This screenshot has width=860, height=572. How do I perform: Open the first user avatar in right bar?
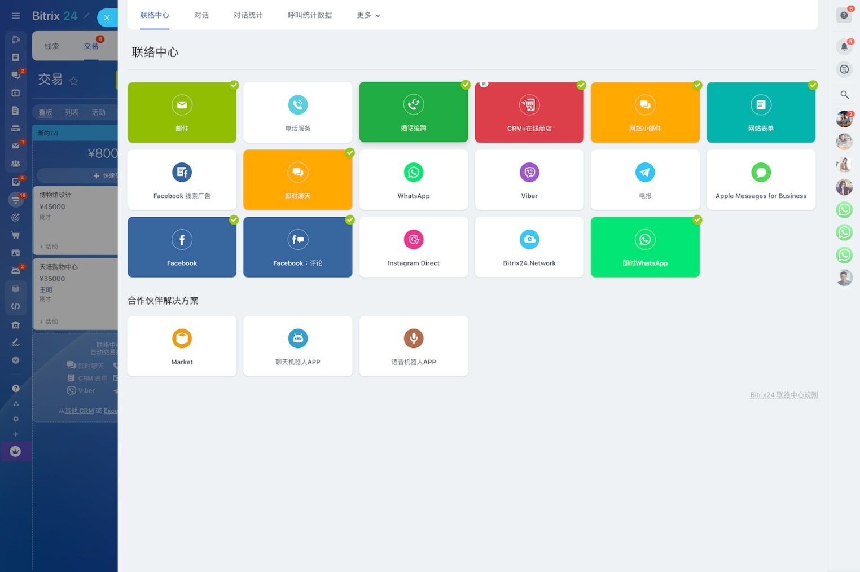[844, 119]
